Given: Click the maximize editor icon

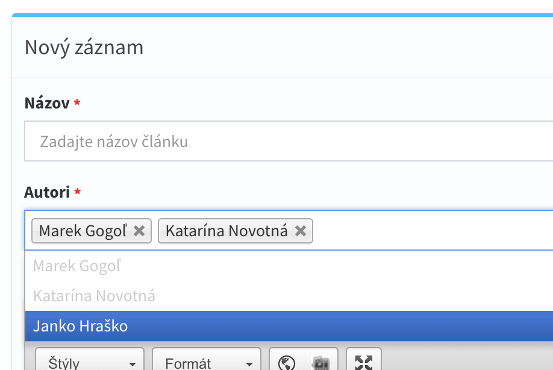Looking at the screenshot, I should pyautogui.click(x=364, y=363).
